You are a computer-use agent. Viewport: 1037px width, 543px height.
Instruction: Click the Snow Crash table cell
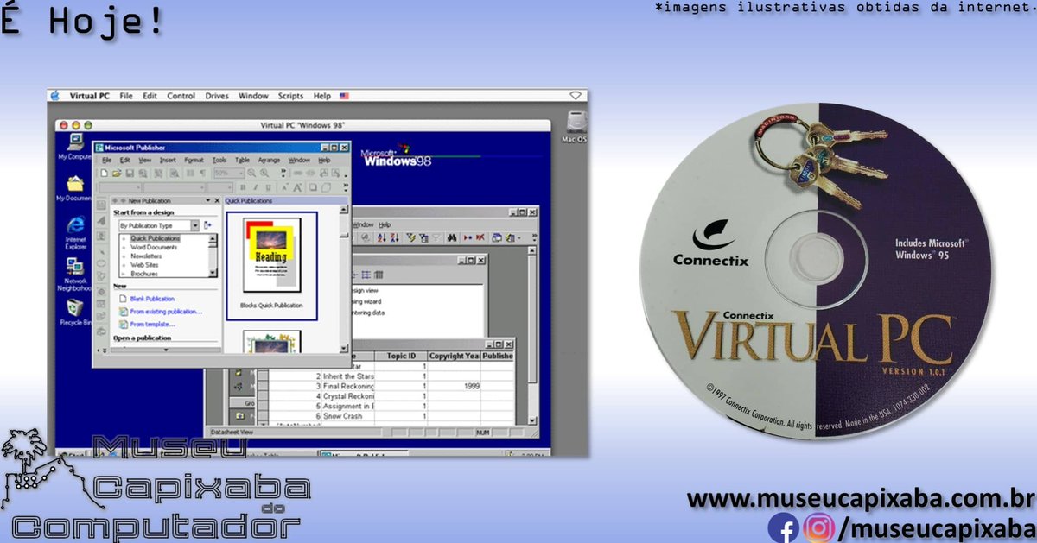click(348, 416)
